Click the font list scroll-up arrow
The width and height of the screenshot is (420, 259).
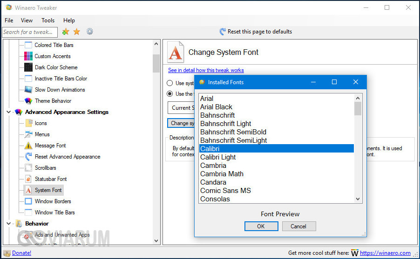pos(358,98)
